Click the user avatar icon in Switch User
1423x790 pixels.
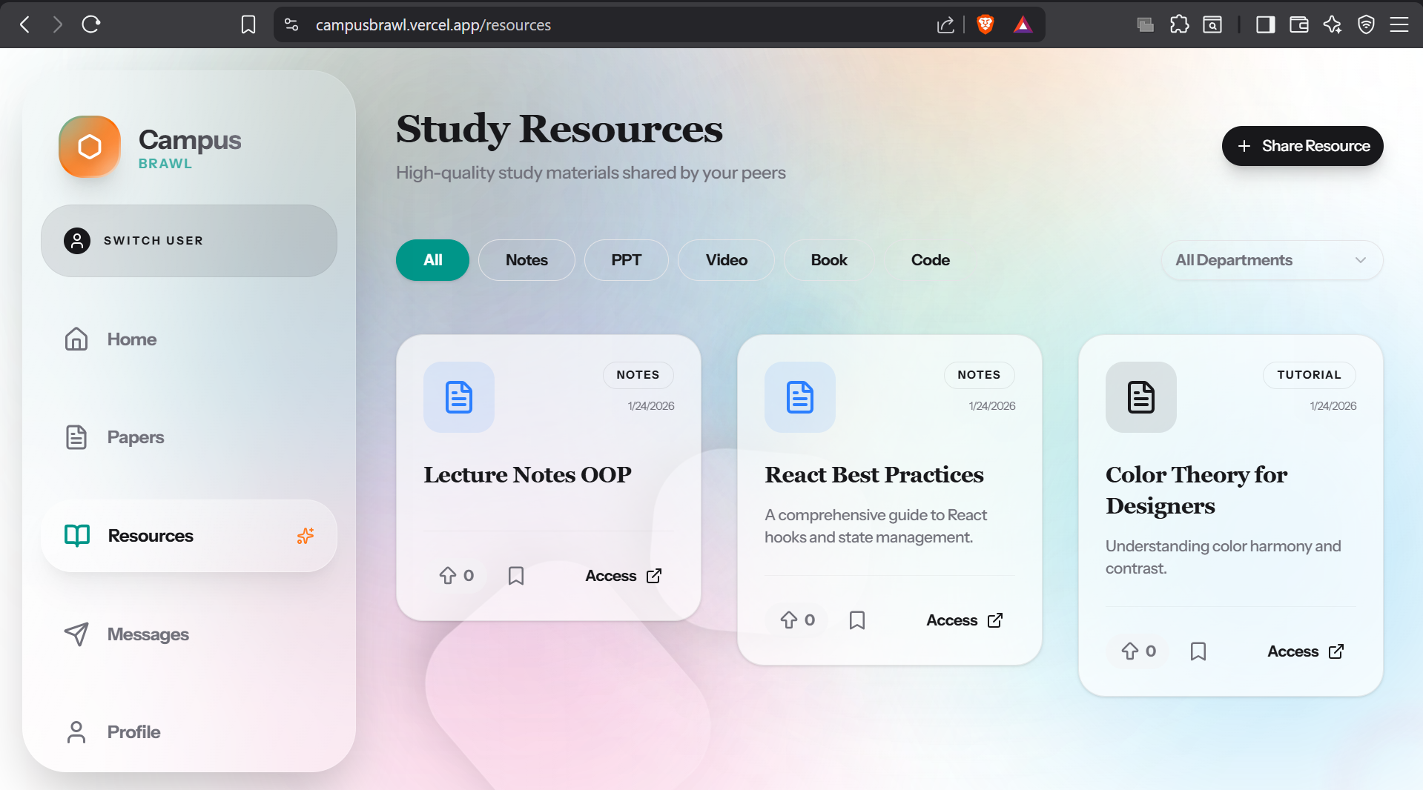(x=77, y=241)
